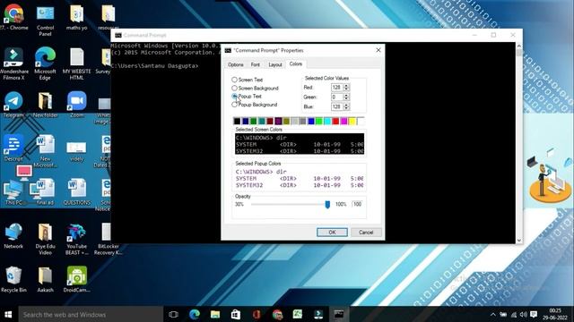Image resolution: width=574 pixels, height=322 pixels.
Task: Click the Command Prompt taskbar icon
Action: 339,314
